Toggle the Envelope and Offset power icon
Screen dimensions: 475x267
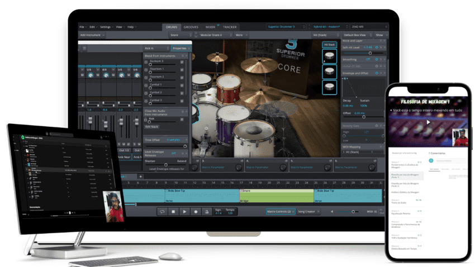(377, 73)
